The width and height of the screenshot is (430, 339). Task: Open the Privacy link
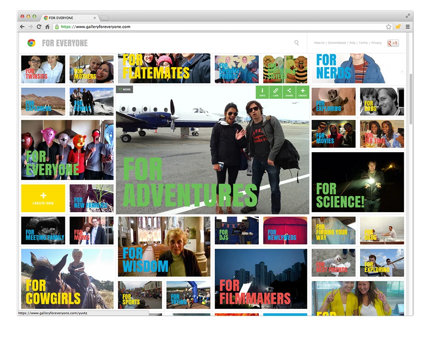[377, 43]
